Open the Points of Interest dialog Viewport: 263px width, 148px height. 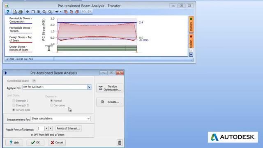coord(69,129)
